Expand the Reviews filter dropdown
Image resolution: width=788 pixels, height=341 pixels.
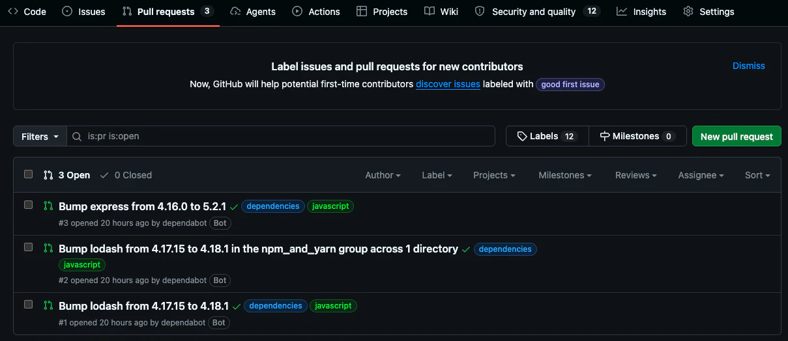tap(635, 175)
